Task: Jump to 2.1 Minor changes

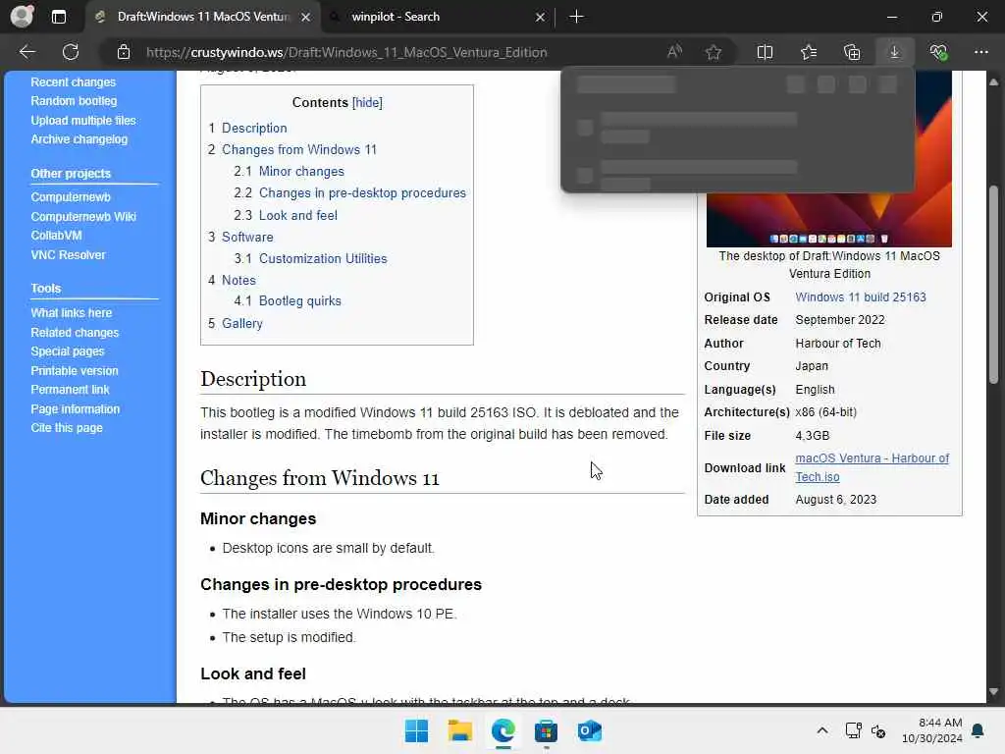Action: point(290,172)
